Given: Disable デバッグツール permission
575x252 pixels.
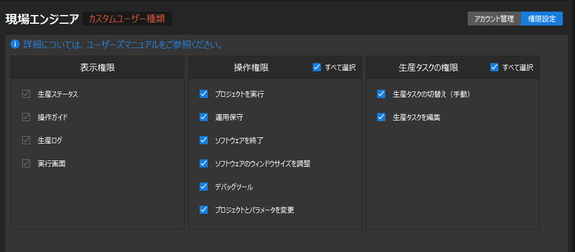Looking at the screenshot, I should click(x=204, y=187).
